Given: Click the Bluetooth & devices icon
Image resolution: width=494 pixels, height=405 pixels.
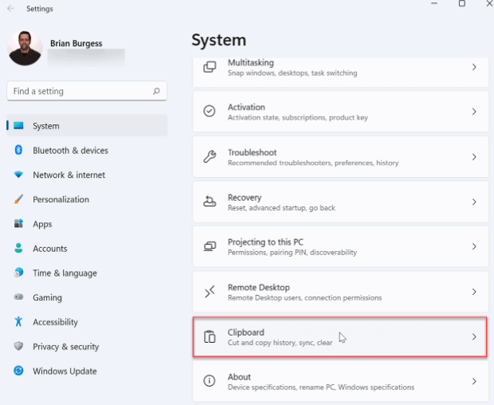Looking at the screenshot, I should coord(18,150).
